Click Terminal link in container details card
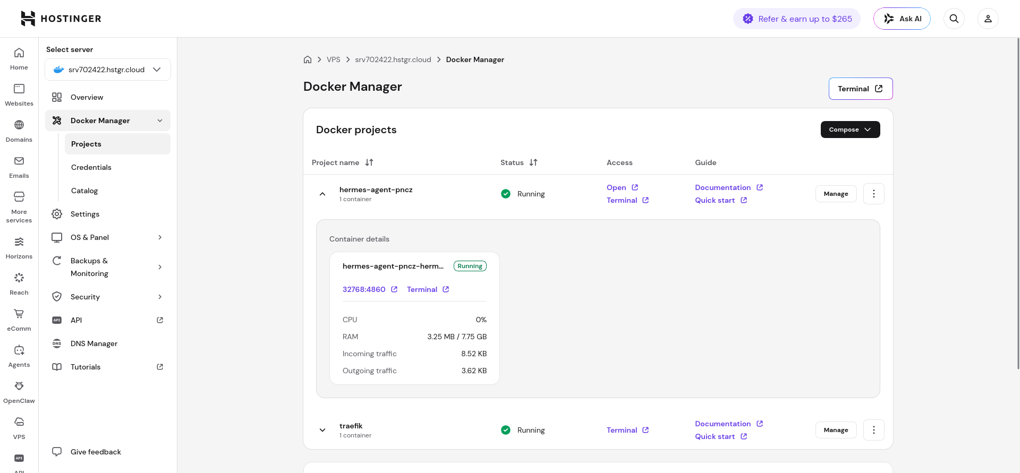 (428, 289)
